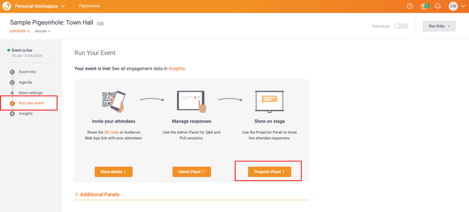The image size is (469, 212).
Task: Open the notifications bell
Action: [438, 6]
